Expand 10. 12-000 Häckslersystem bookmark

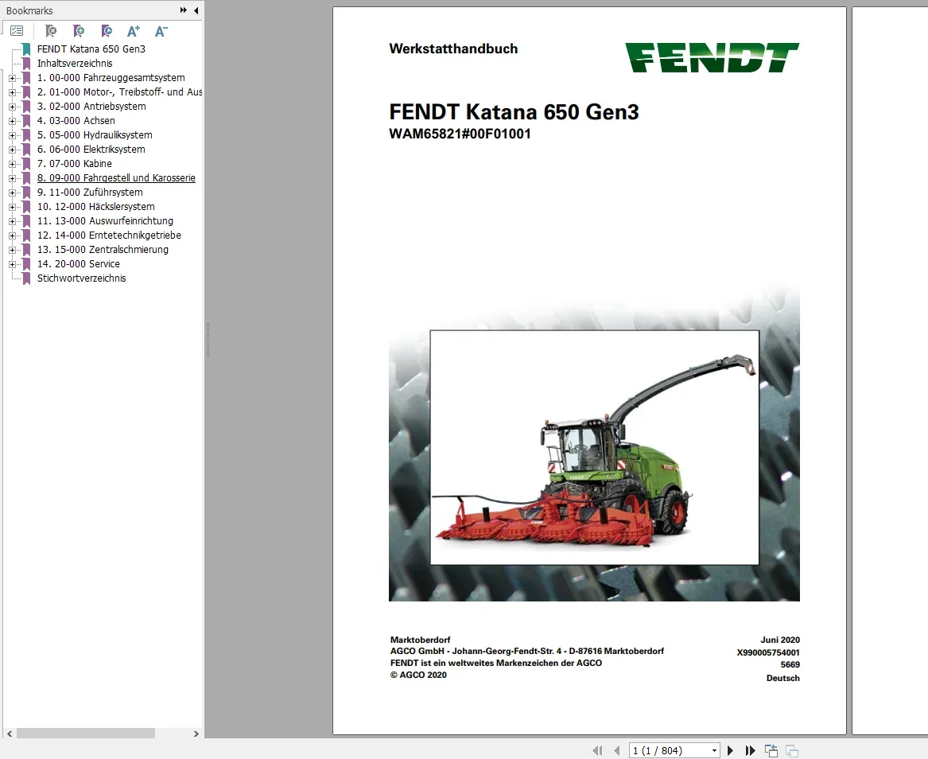point(12,207)
